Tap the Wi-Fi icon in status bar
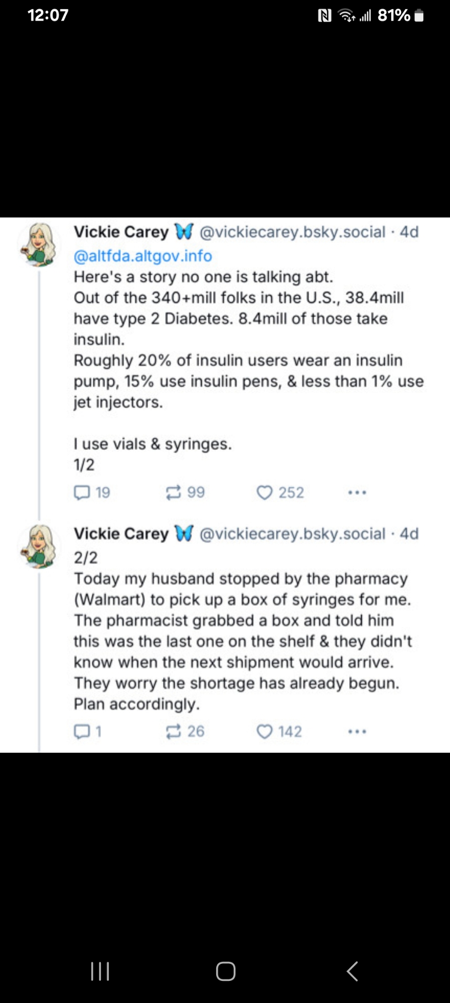Viewport: 450px width, 1003px height. pyautogui.click(x=346, y=16)
